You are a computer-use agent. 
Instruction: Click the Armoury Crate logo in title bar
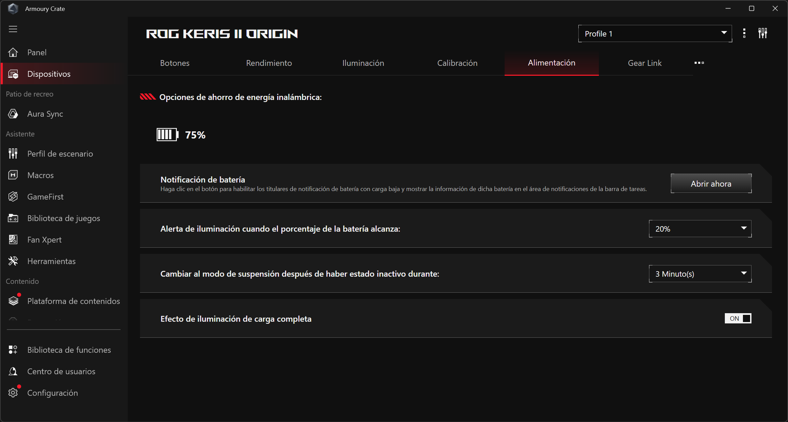pyautogui.click(x=13, y=9)
